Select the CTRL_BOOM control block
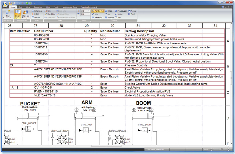The image size is (235, 154). [x=145, y=130]
